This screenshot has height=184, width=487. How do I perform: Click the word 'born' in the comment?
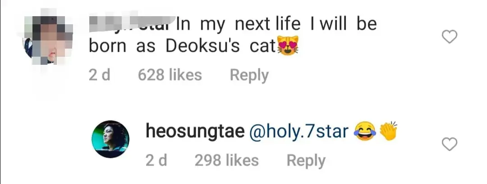coord(107,47)
